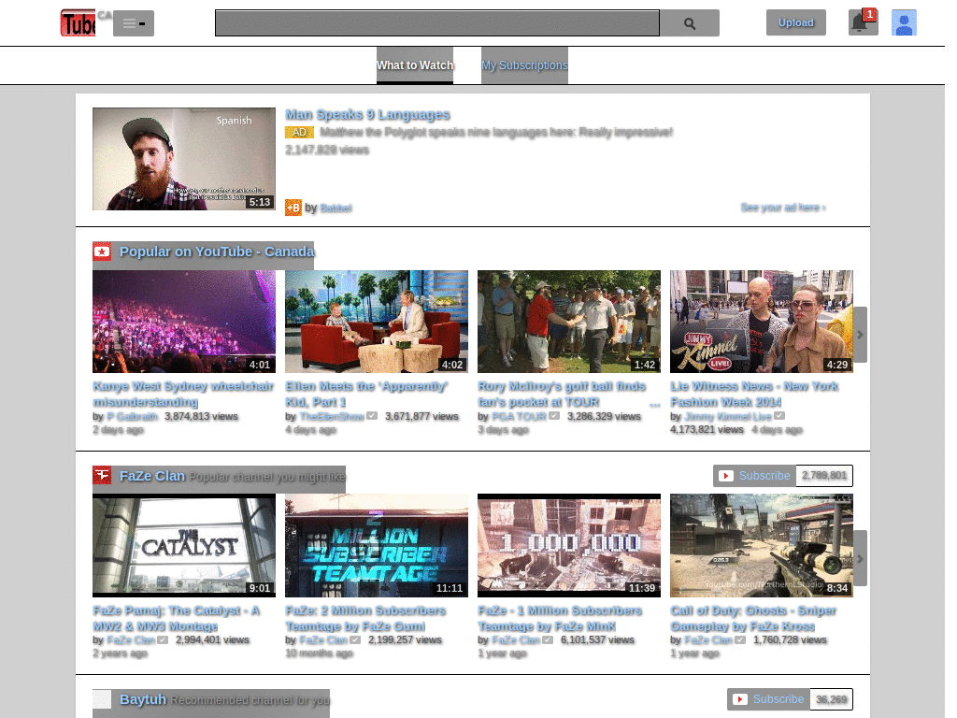Open Kanye West Sydney wheelchair title
This screenshot has height=718, width=957.
tap(183, 394)
